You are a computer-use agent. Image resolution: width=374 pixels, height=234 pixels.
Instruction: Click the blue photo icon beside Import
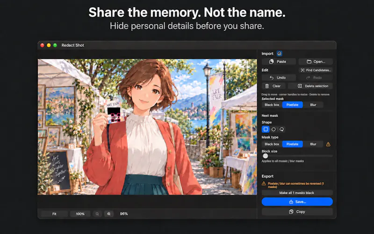coord(279,53)
